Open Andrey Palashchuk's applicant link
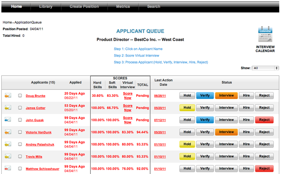282x174 pixels. pos(40,145)
